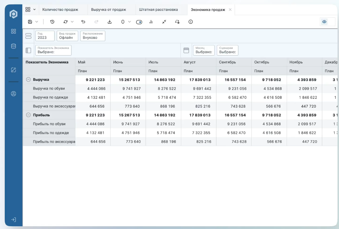This screenshot has height=229, width=339.
Task: Click the download icon
Action: [110, 22]
